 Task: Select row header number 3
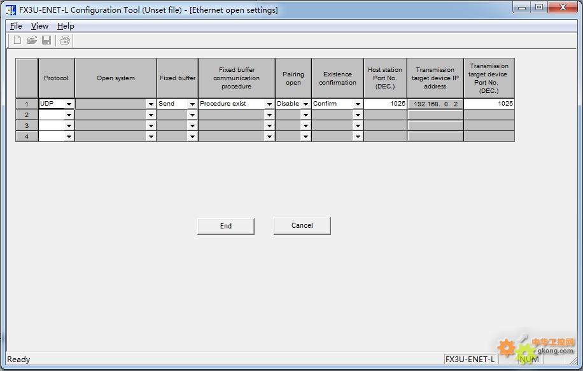click(x=27, y=125)
